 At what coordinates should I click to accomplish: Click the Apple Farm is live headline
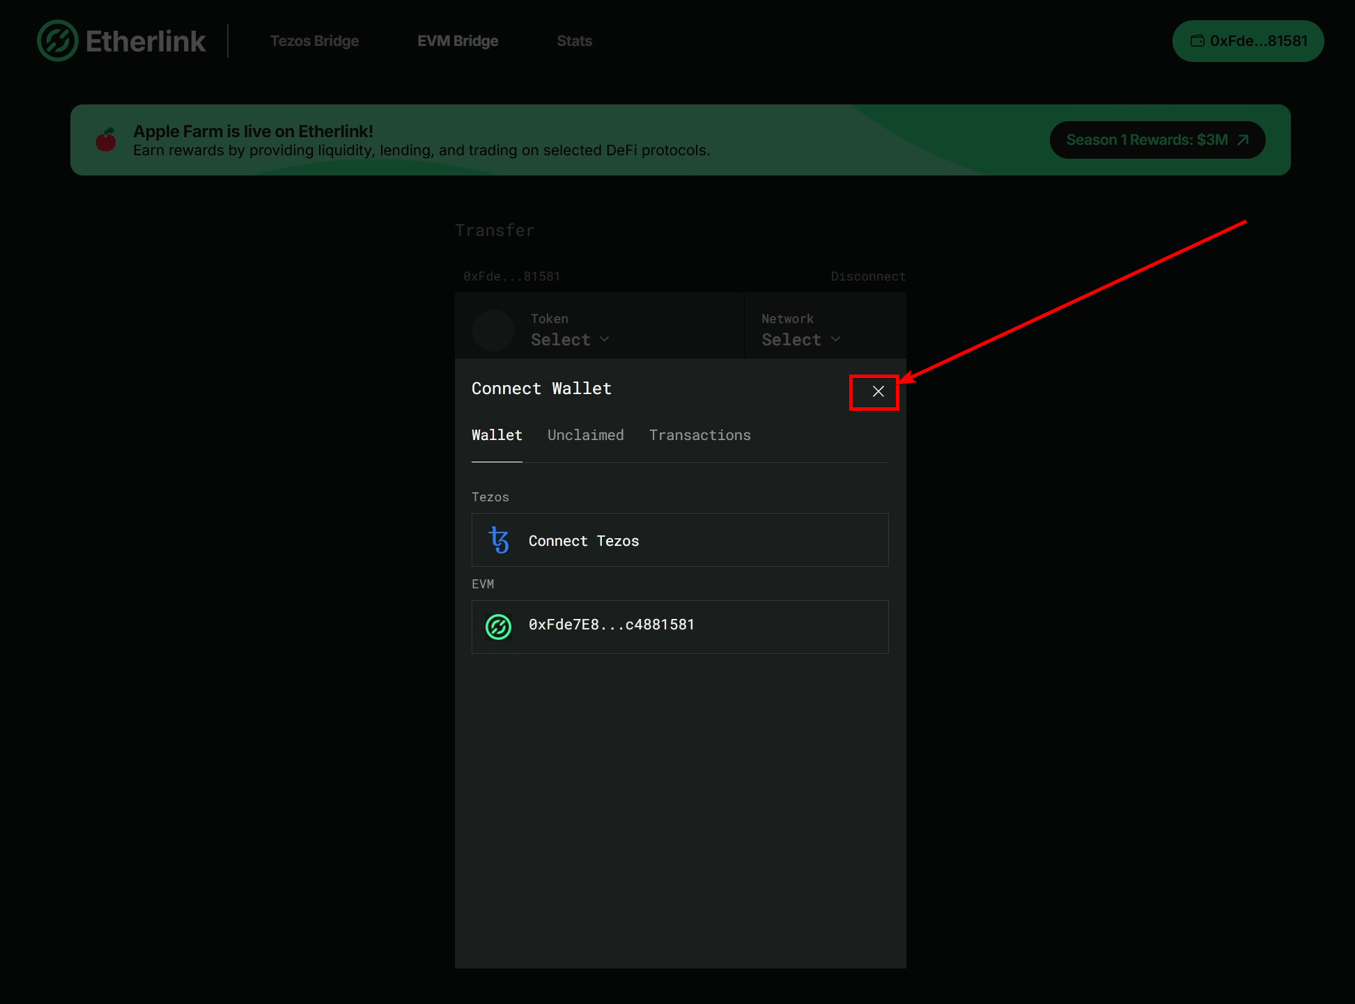(x=253, y=131)
